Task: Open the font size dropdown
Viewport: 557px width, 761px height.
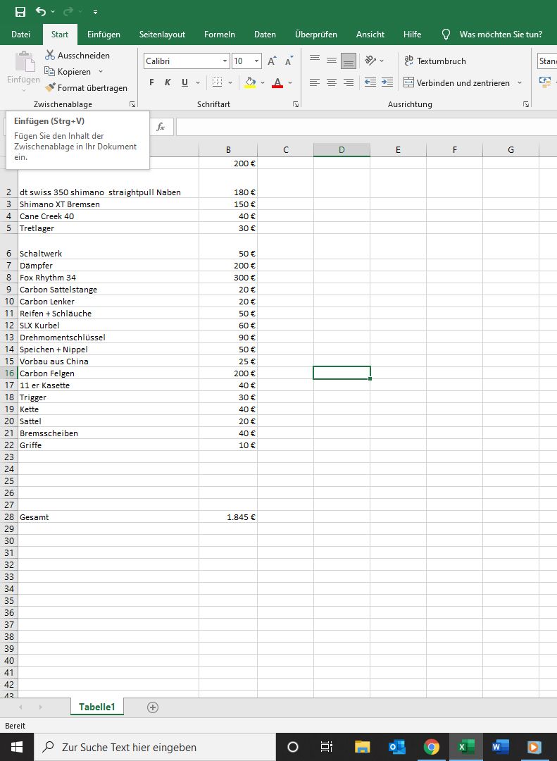Action: click(256, 61)
